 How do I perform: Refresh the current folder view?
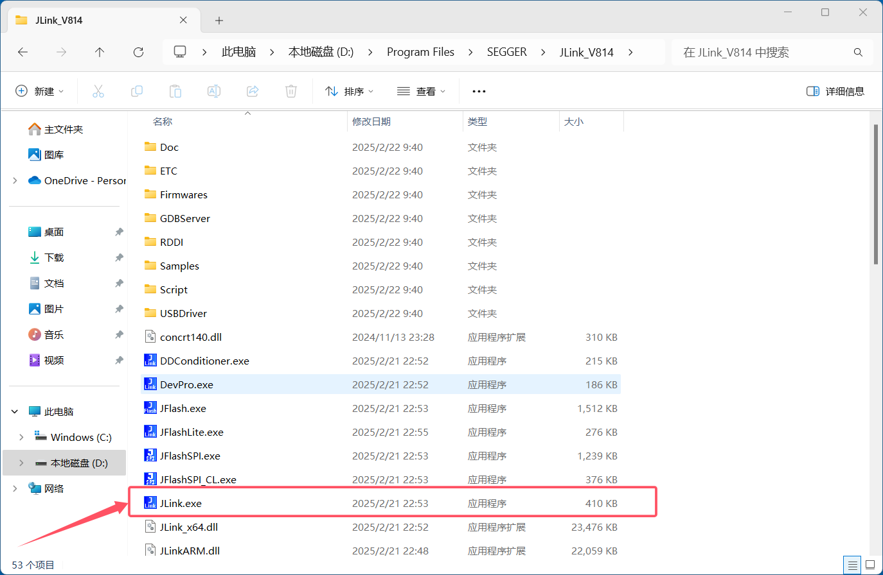pos(138,52)
